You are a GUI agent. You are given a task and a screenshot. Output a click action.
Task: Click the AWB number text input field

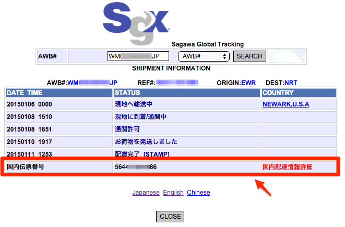tap(138, 56)
